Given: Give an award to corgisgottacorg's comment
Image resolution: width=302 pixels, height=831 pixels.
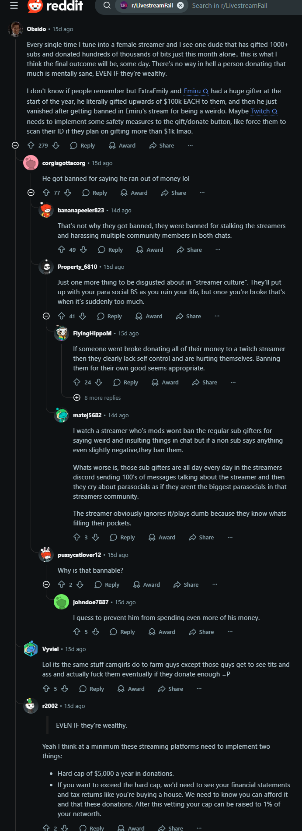Looking at the screenshot, I should tap(135, 193).
